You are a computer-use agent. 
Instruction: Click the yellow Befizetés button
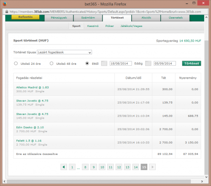click(x=25, y=17)
